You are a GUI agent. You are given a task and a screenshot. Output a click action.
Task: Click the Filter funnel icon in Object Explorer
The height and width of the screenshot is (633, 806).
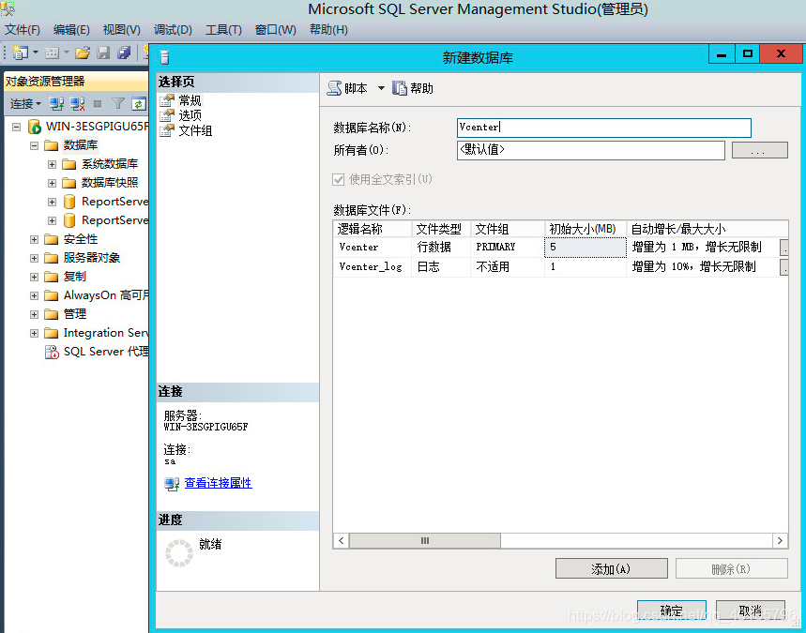click(118, 104)
